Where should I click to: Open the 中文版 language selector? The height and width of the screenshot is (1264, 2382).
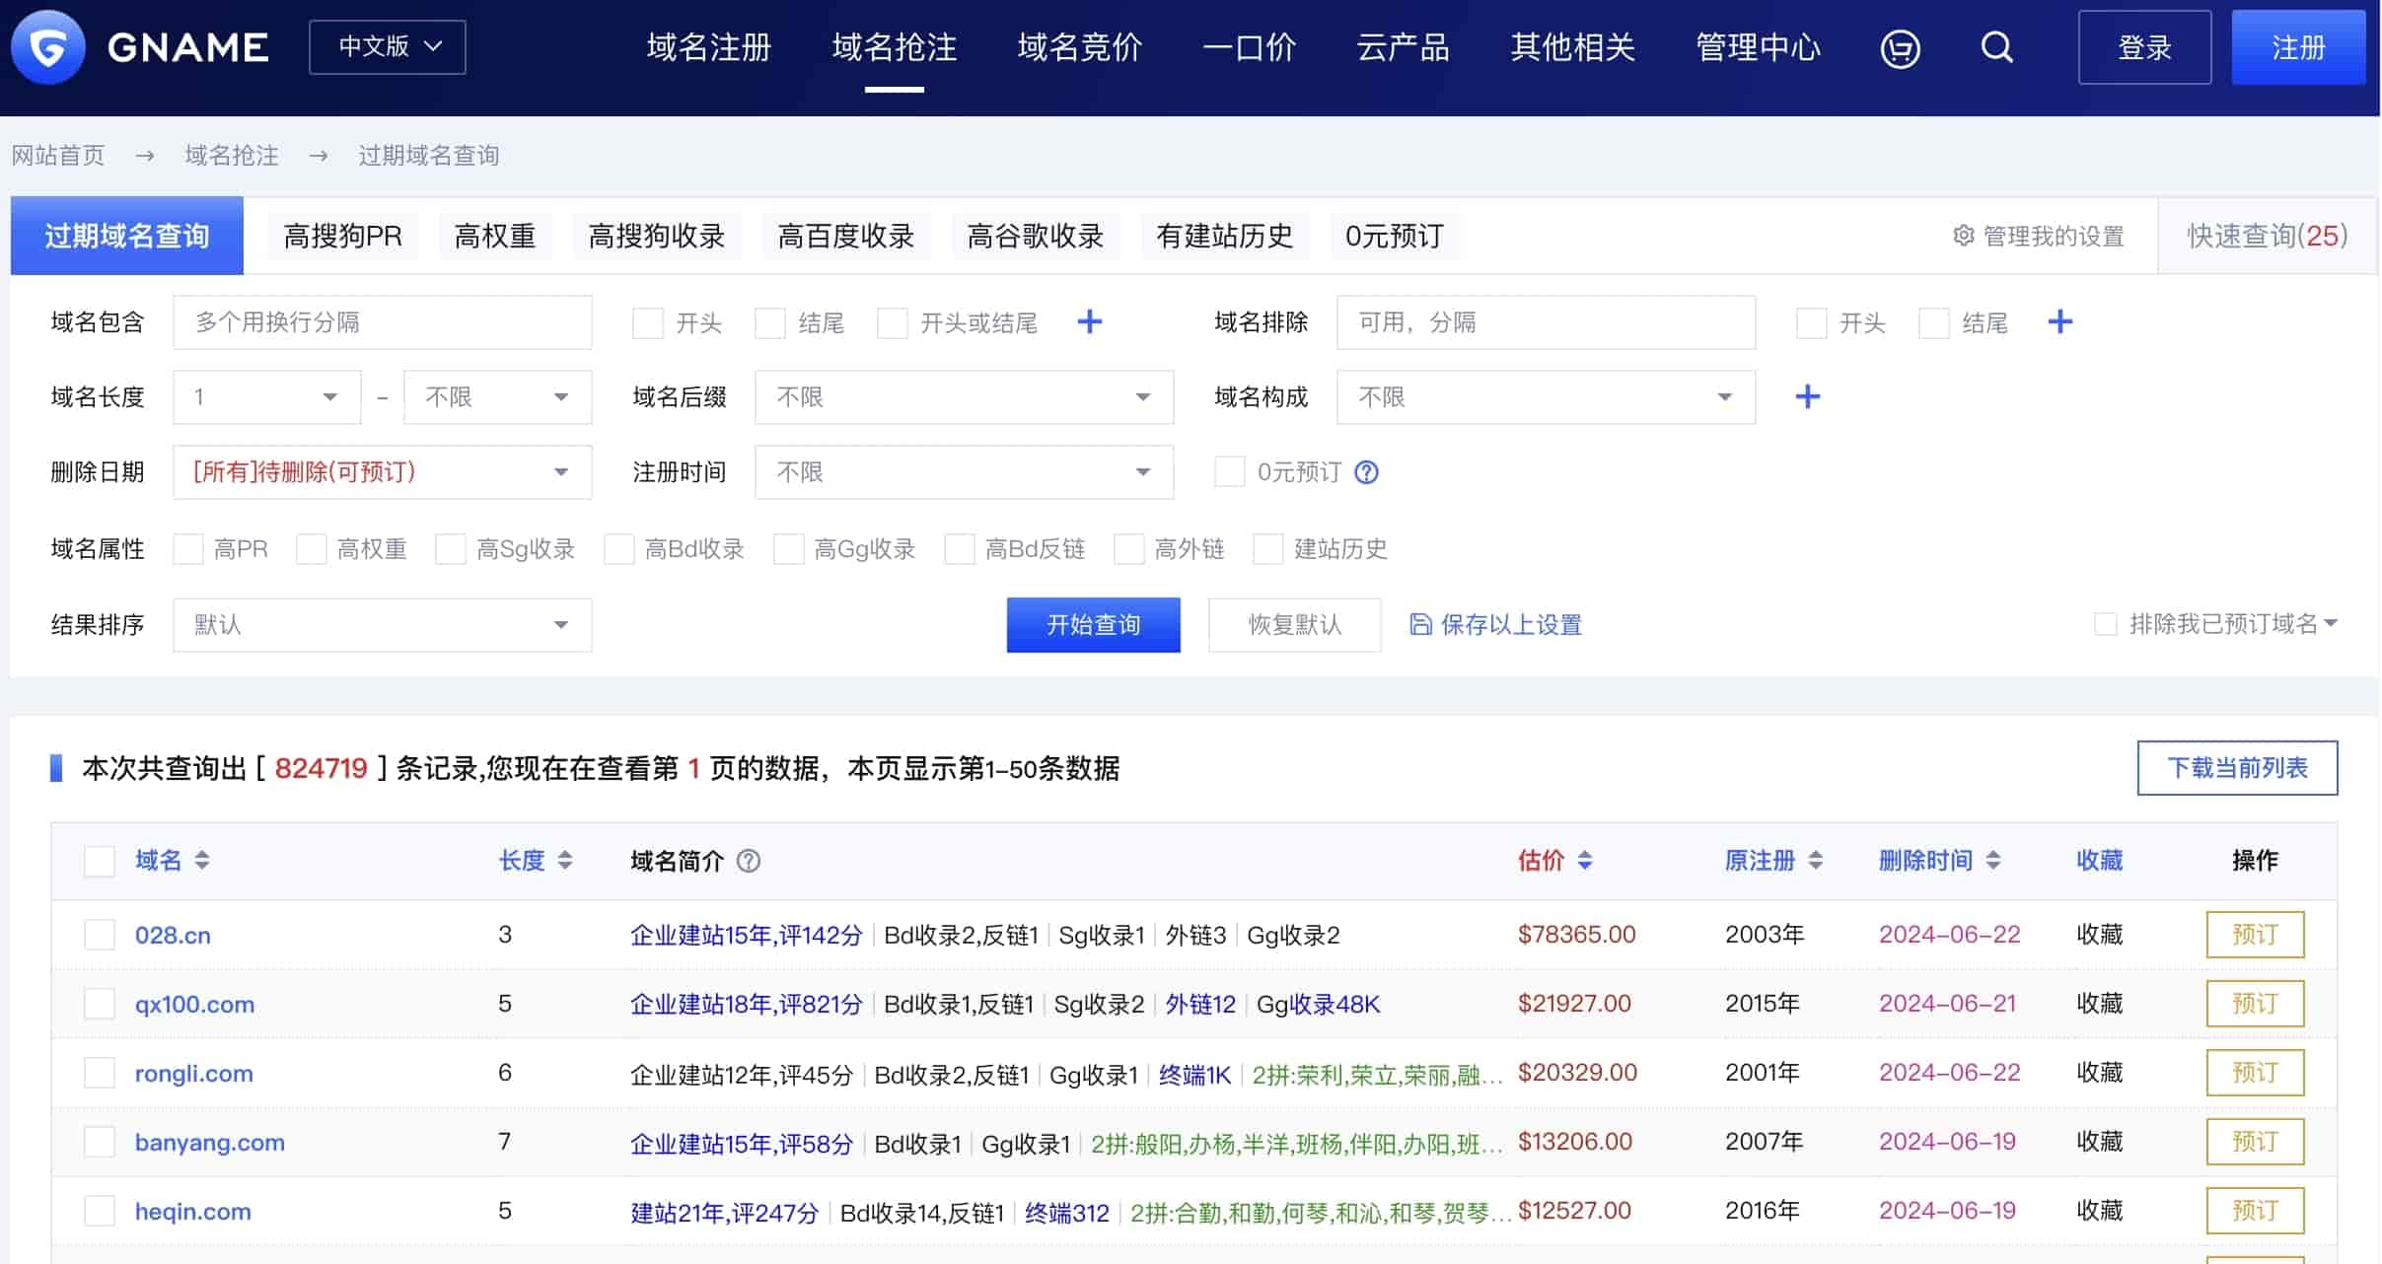point(388,47)
